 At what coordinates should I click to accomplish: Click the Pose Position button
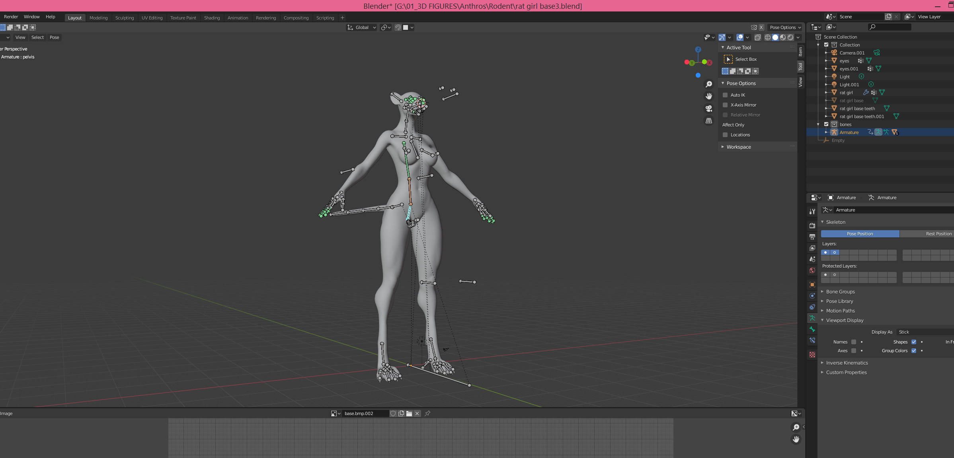[x=860, y=234]
